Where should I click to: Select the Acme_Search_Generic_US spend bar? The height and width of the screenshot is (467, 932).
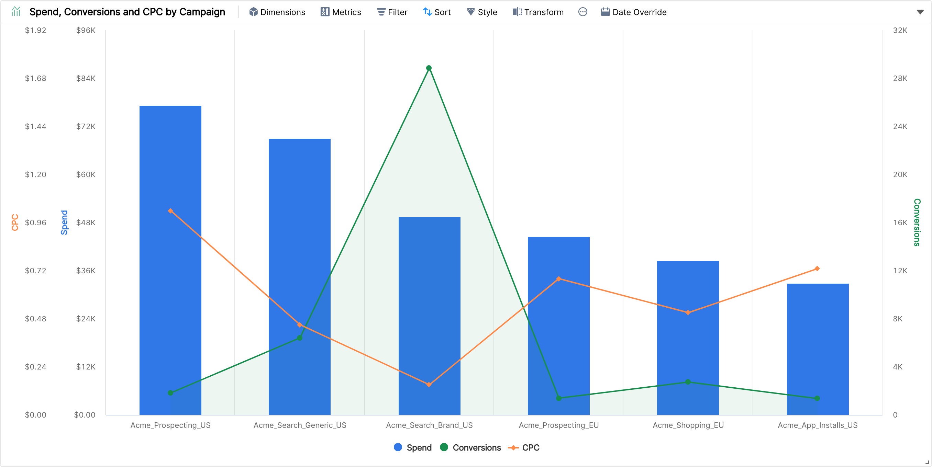click(300, 277)
